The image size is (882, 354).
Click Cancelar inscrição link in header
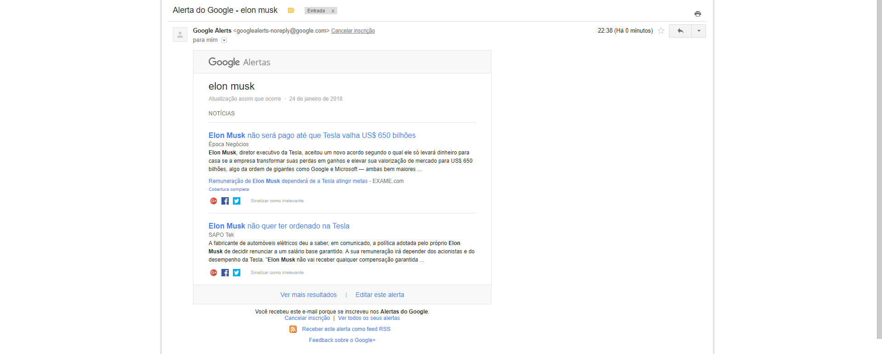[353, 31]
